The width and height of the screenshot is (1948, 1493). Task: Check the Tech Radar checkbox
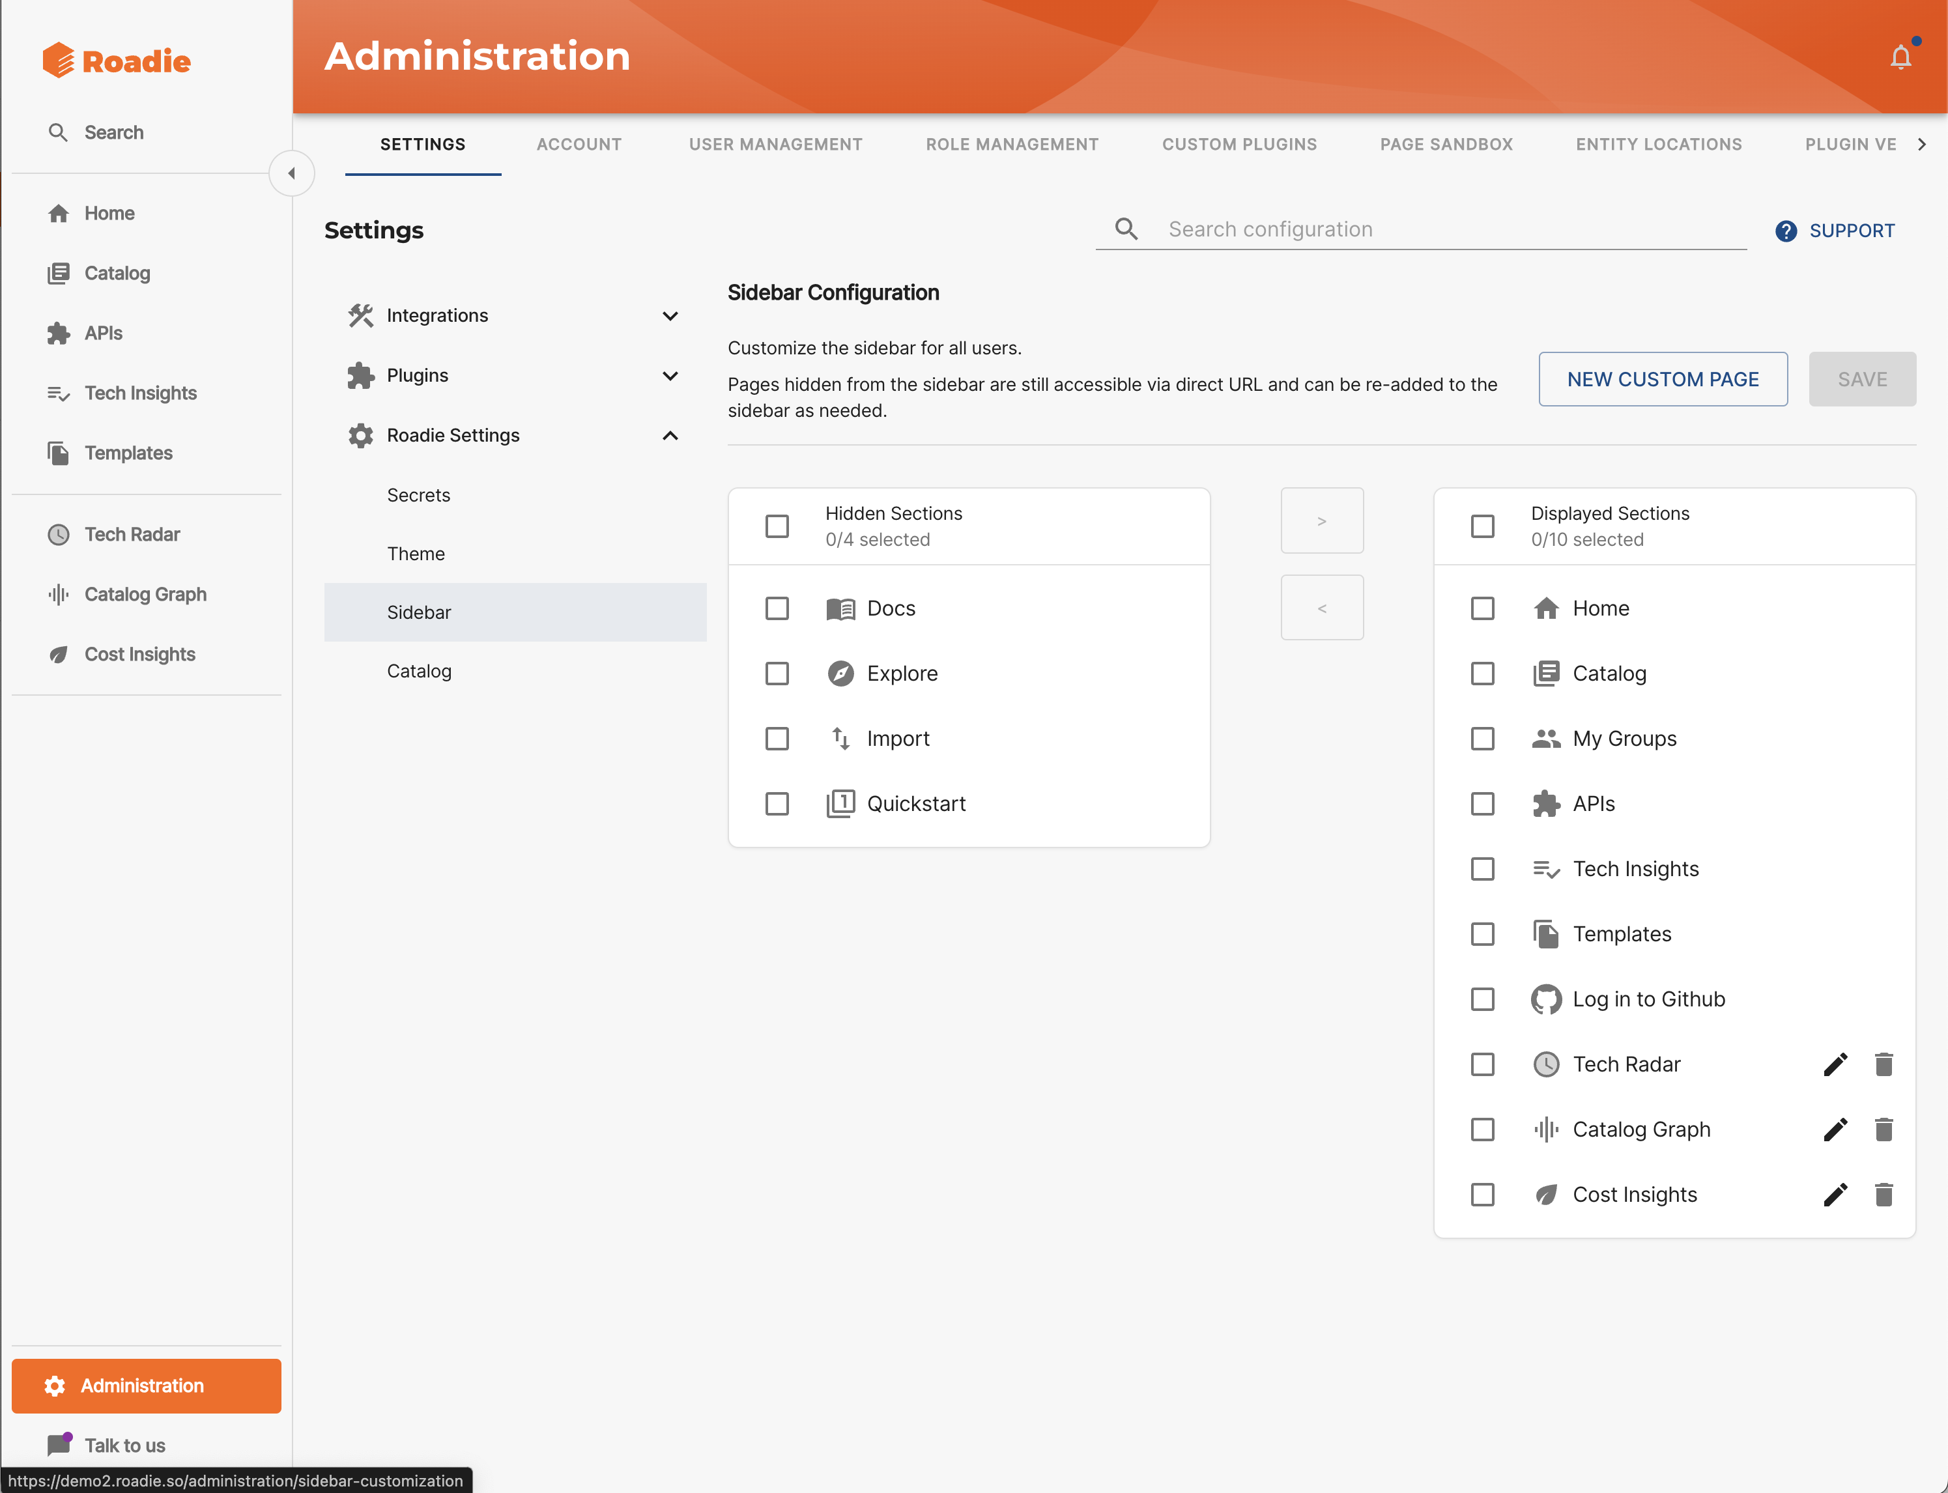tap(1482, 1064)
